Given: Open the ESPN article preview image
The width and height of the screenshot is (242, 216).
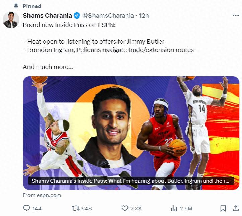Looking at the screenshot, I should click(131, 128).
